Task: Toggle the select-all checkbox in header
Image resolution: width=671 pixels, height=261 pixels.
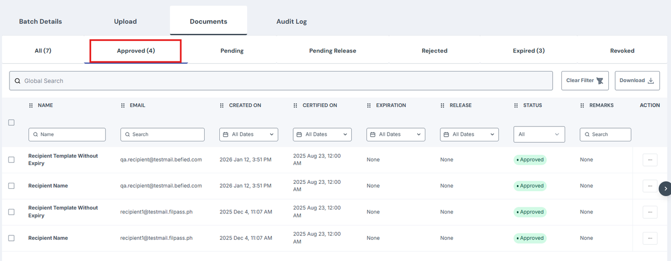Action: click(x=11, y=122)
